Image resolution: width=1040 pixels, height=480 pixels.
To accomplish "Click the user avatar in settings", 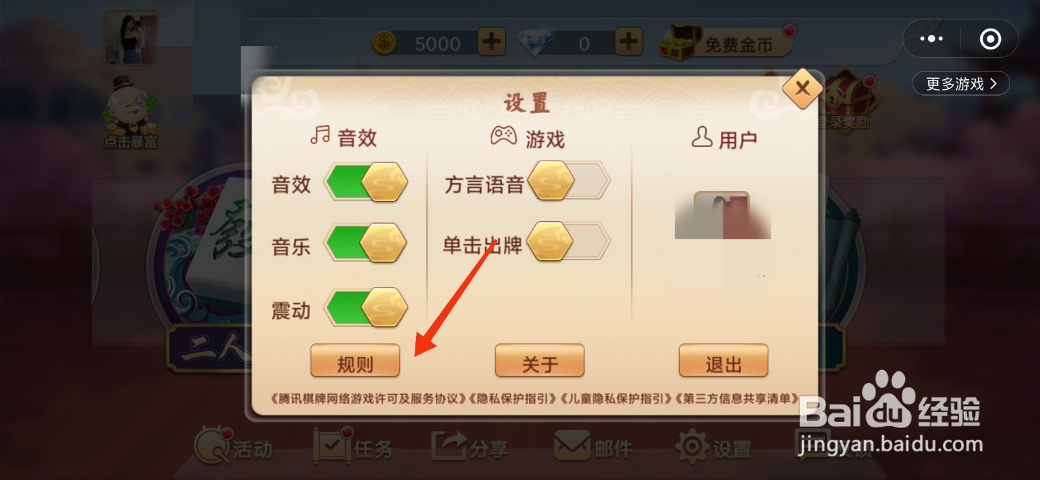I will tap(722, 215).
